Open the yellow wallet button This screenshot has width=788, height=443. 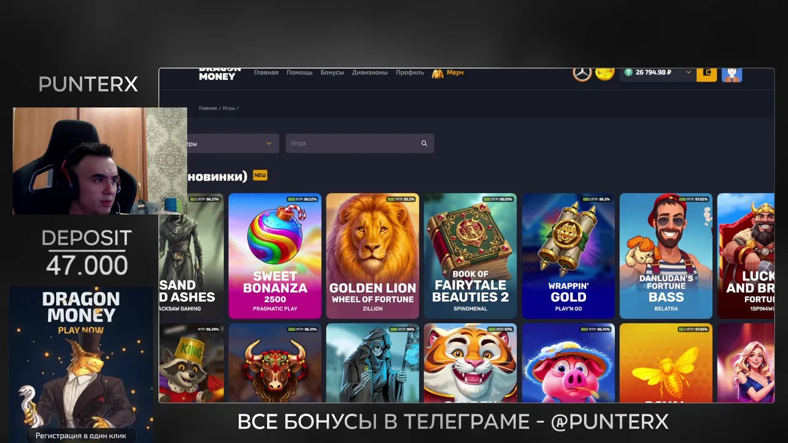coord(707,73)
